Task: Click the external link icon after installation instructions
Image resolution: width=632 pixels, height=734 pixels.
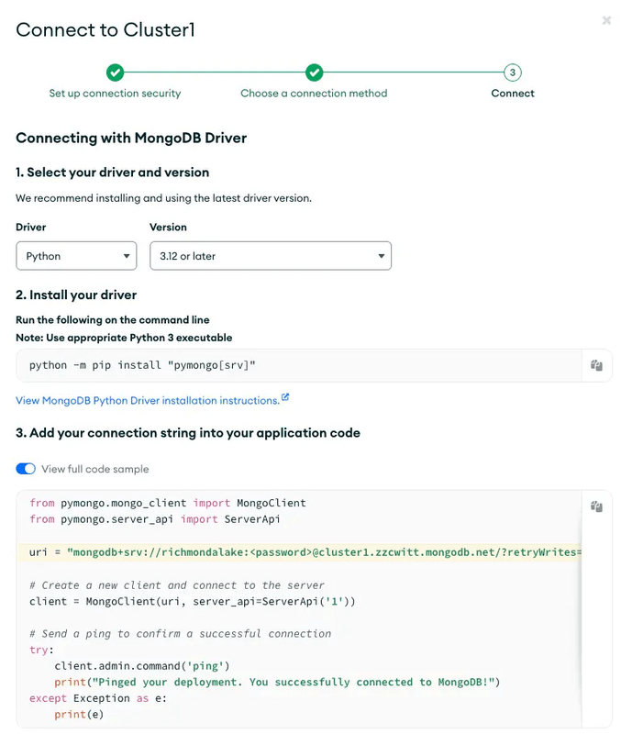Action: click(x=285, y=397)
